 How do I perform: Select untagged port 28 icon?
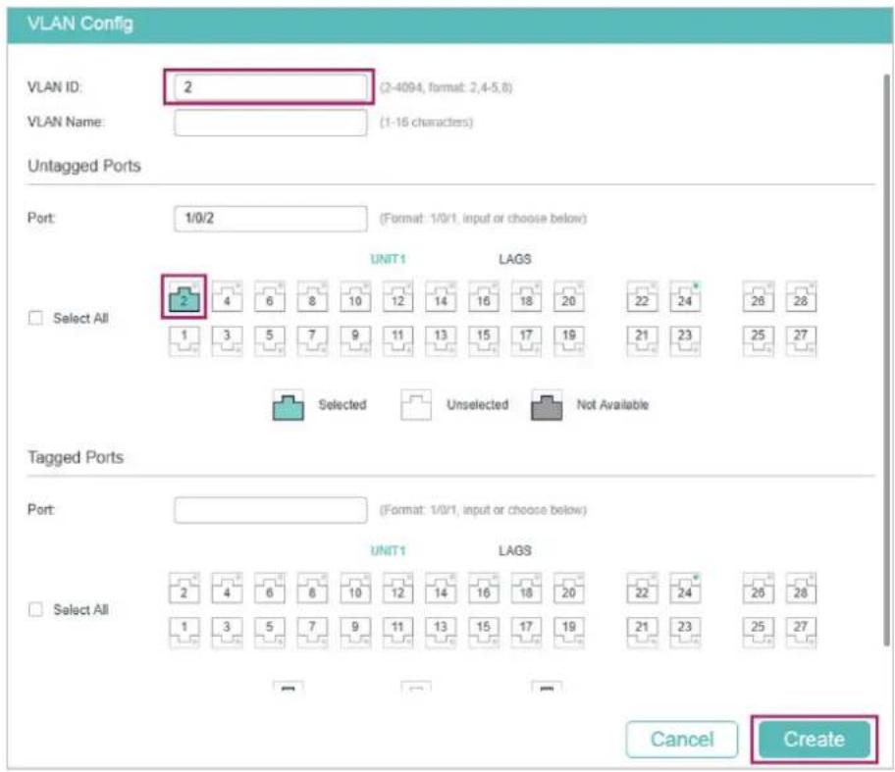pyautogui.click(x=801, y=296)
